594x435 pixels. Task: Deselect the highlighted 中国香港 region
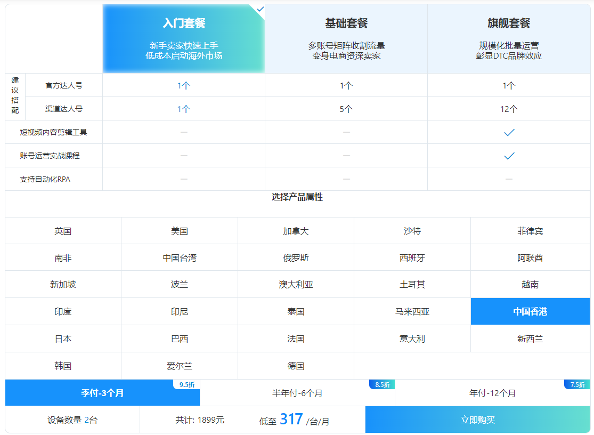click(530, 311)
